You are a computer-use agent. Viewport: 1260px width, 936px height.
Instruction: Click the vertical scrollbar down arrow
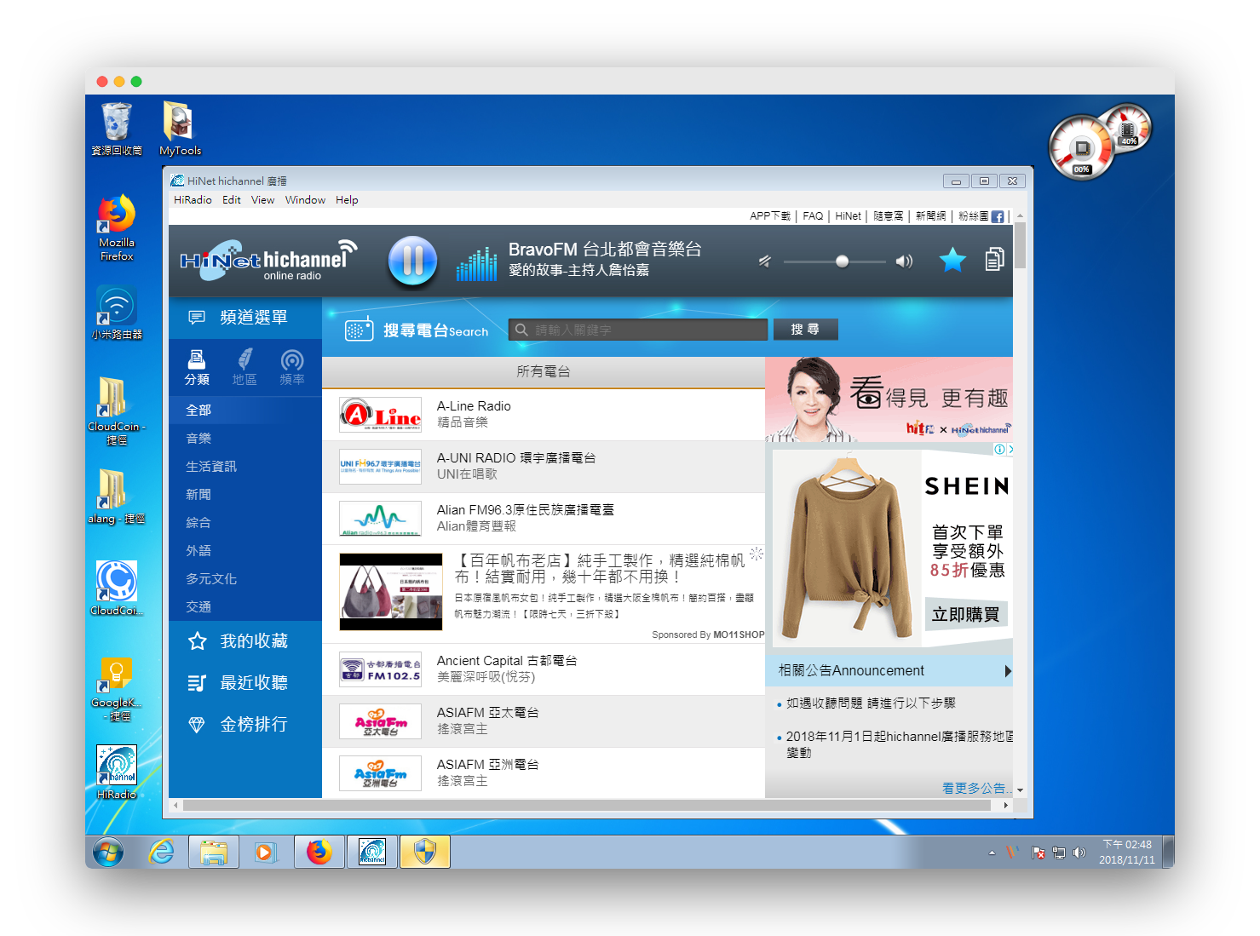tap(1020, 790)
